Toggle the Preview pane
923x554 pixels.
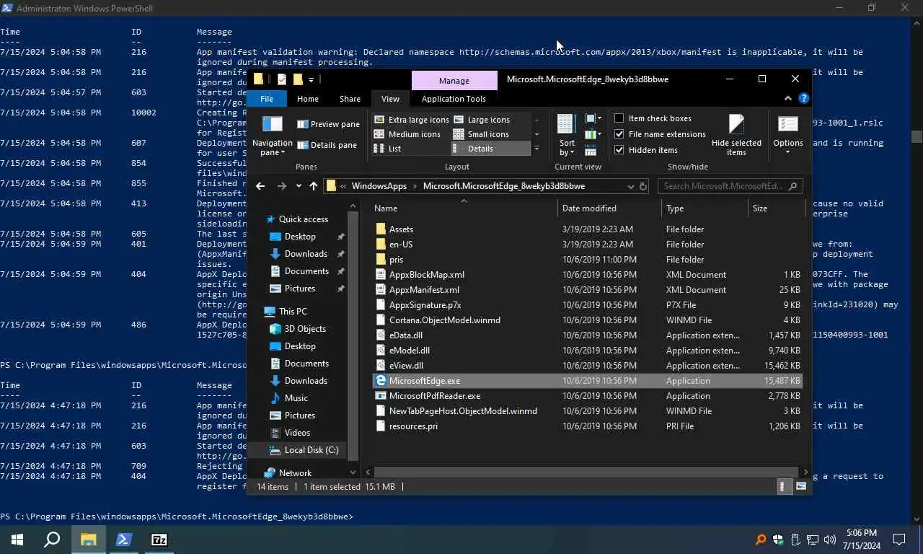click(x=328, y=124)
